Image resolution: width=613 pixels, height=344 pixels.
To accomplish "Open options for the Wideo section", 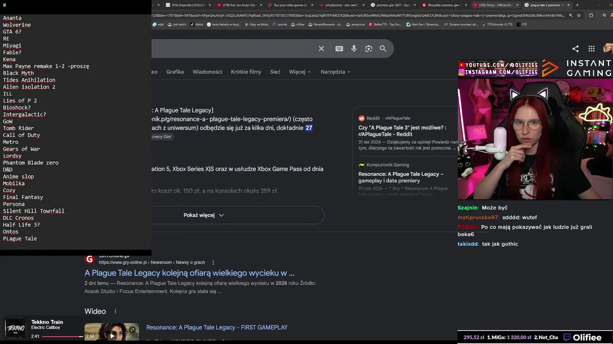I will tap(115, 312).
